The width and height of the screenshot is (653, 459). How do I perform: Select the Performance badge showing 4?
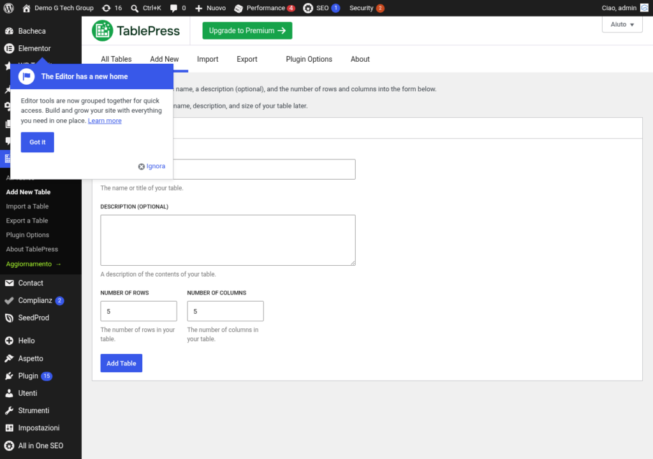click(291, 8)
